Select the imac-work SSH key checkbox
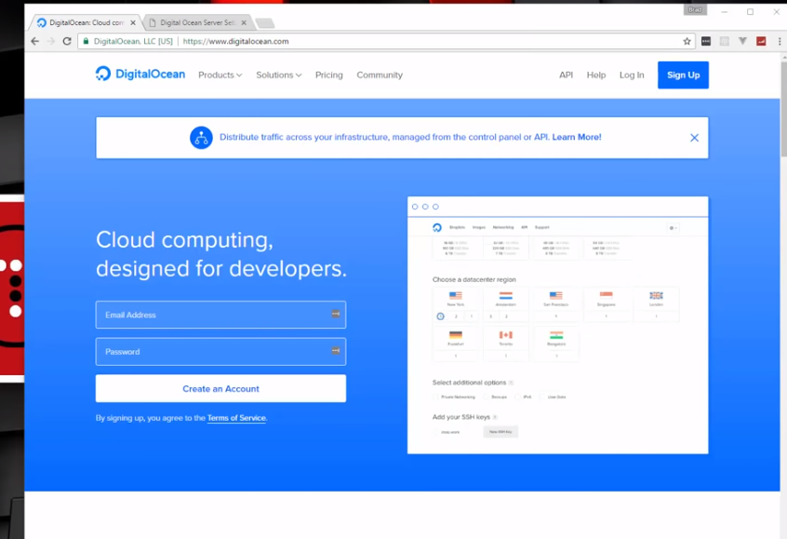Viewport: 787px width, 539px height. (435, 430)
